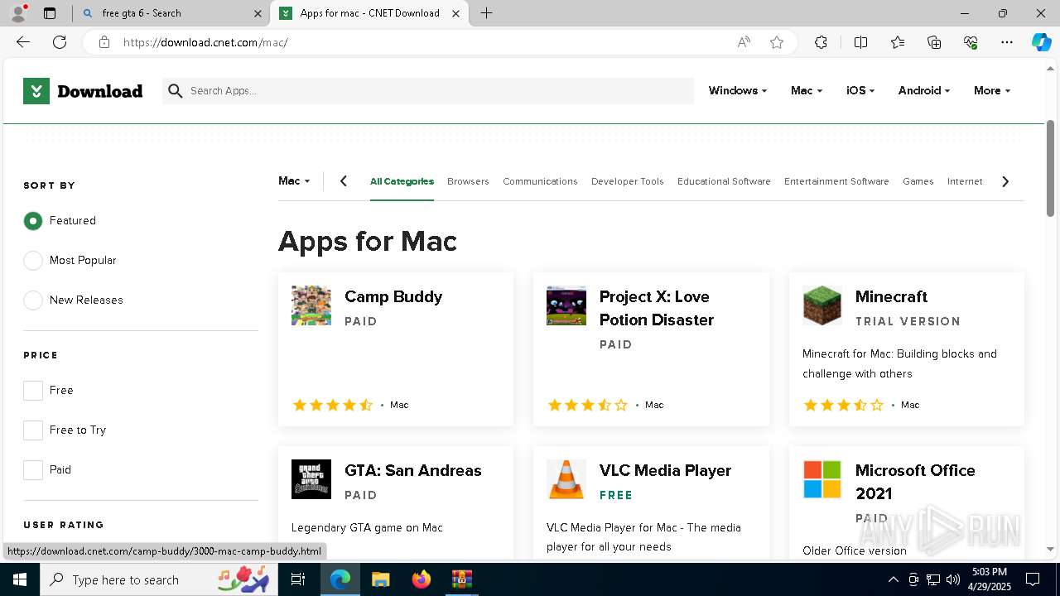Expand the Mac menu in header
This screenshot has width=1060, height=596.
click(x=807, y=90)
